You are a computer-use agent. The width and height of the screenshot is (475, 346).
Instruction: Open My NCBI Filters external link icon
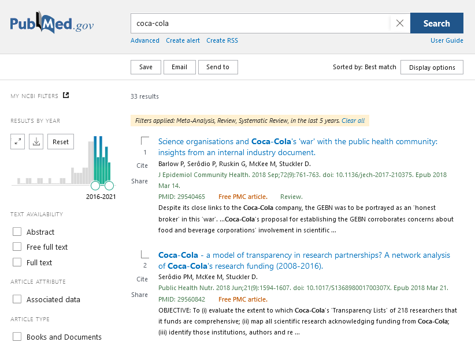(x=66, y=96)
